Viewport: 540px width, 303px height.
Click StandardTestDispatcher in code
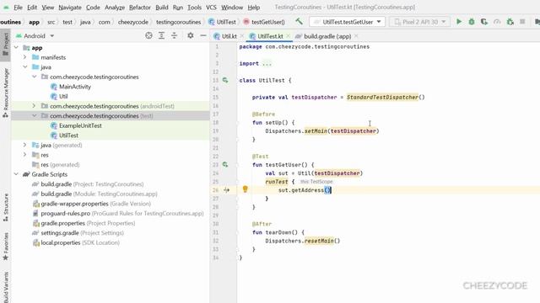coord(382,98)
